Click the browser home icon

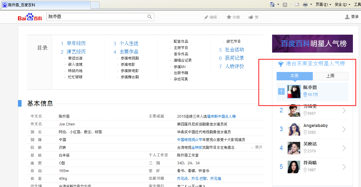click(x=272, y=4)
